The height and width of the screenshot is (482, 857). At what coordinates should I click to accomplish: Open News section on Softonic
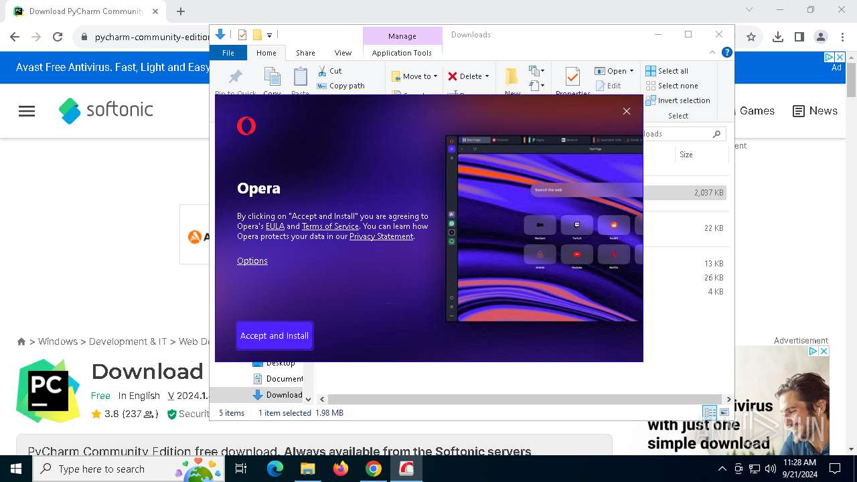[x=815, y=111]
